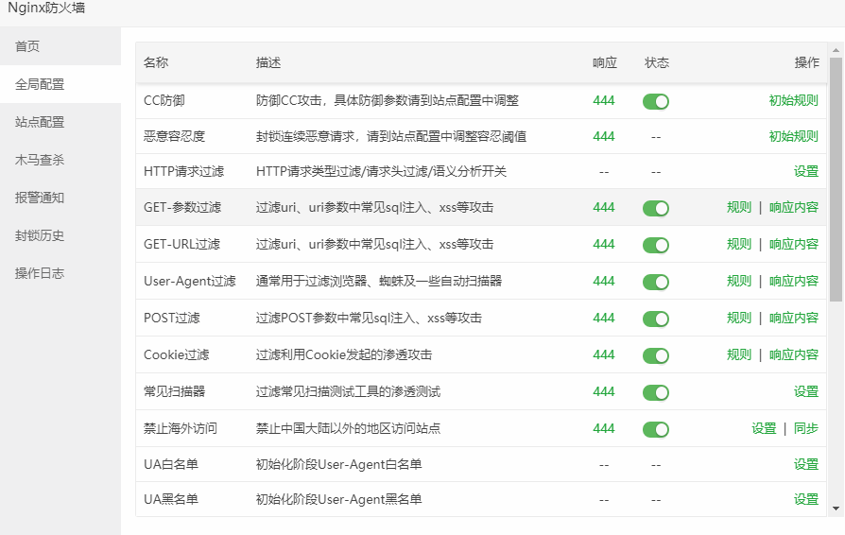Toggle GET-URL过滤 status switch
845x535 pixels.
point(655,245)
